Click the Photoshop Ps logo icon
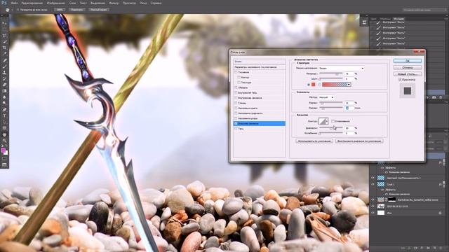Image resolution: width=449 pixels, height=252 pixels. pos(4,3)
